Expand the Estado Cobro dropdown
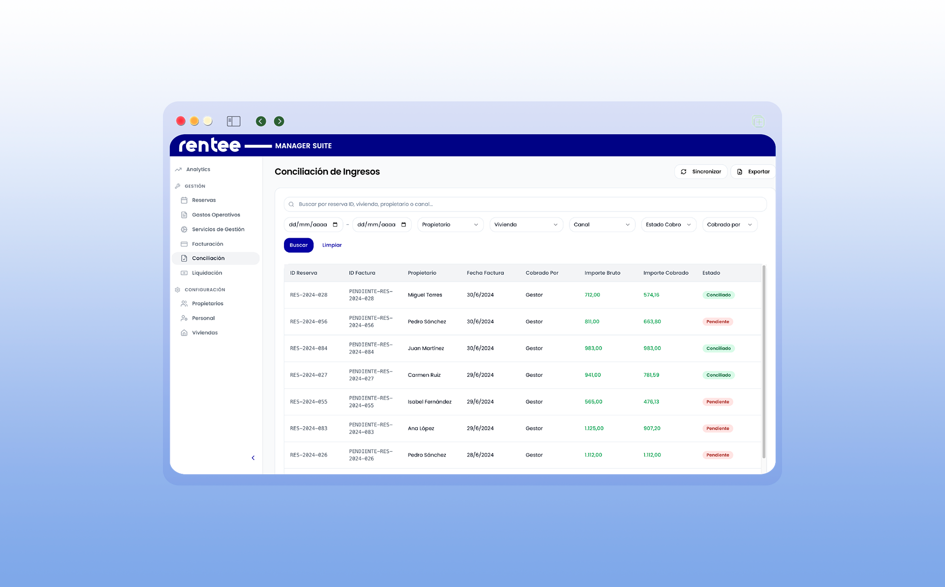This screenshot has width=945, height=587. [x=668, y=225]
